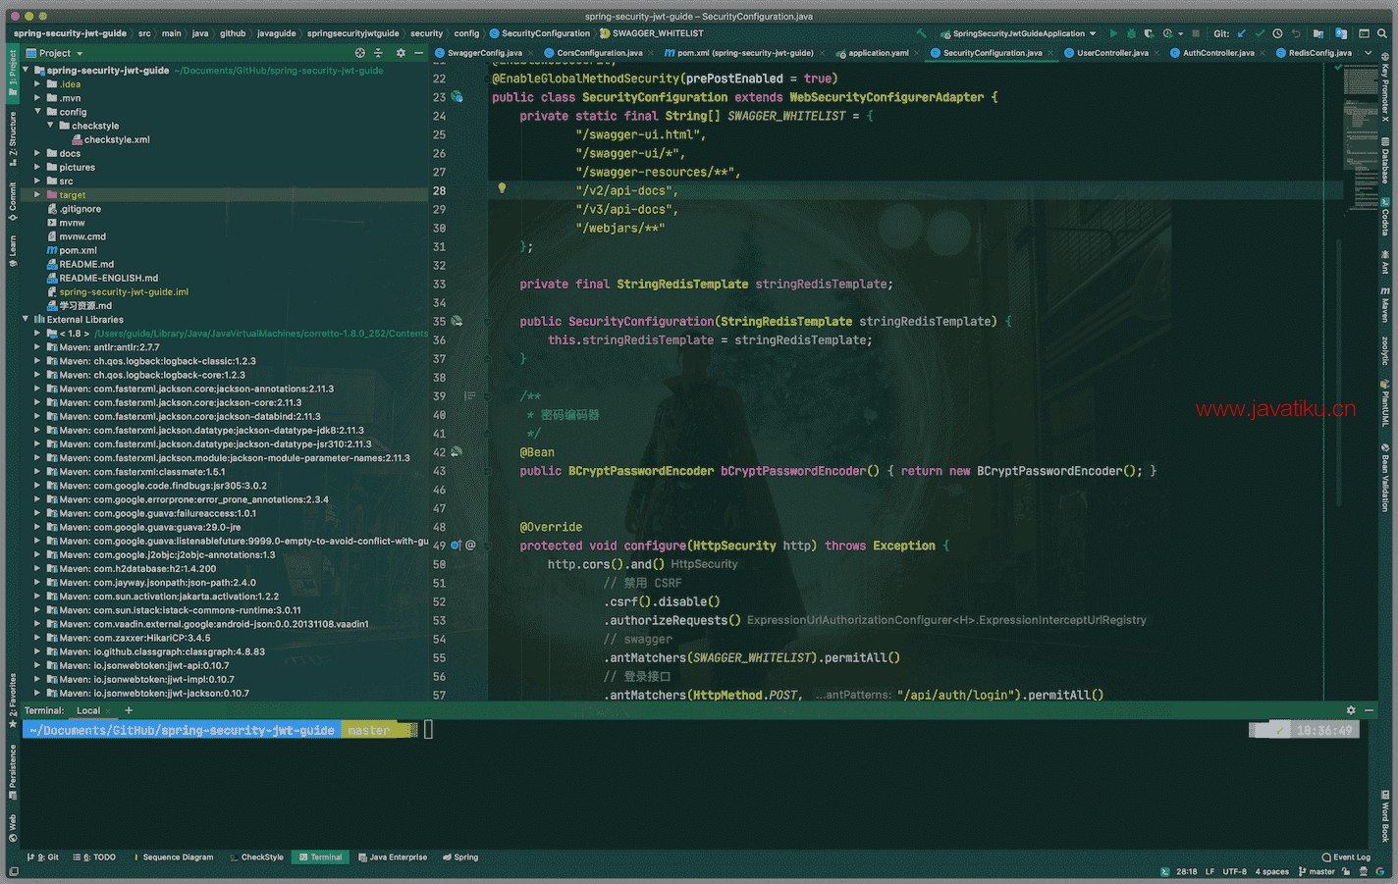Toggle the Favorites side tool window

click(x=13, y=701)
